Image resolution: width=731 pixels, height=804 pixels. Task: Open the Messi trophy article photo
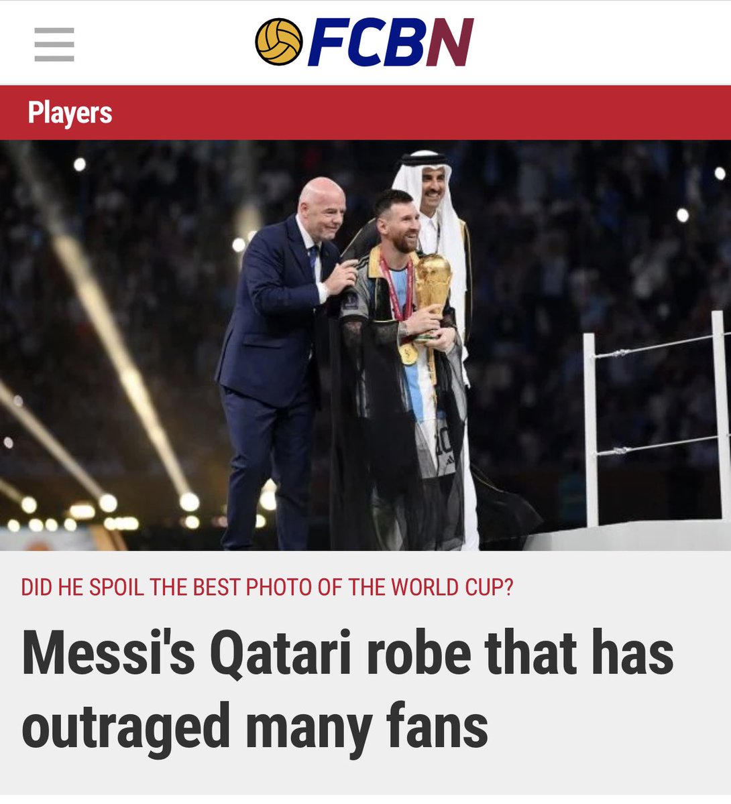pyautogui.click(x=365, y=345)
